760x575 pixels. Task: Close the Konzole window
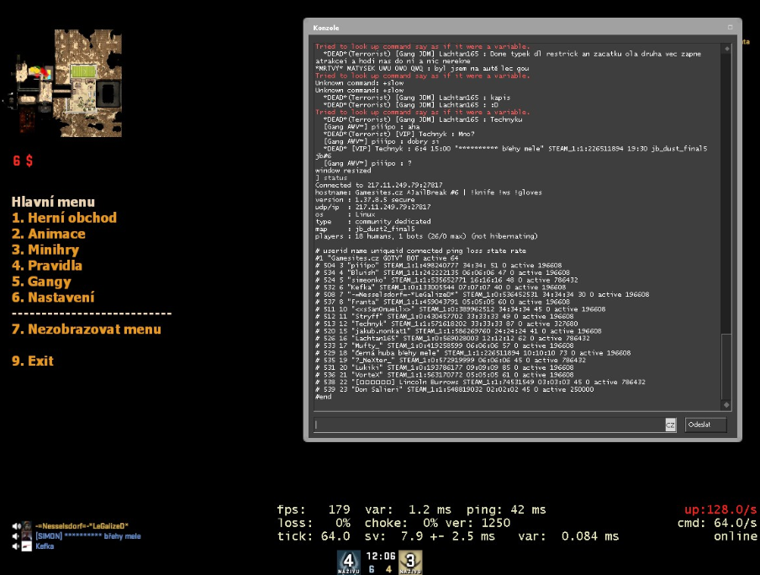[731, 28]
